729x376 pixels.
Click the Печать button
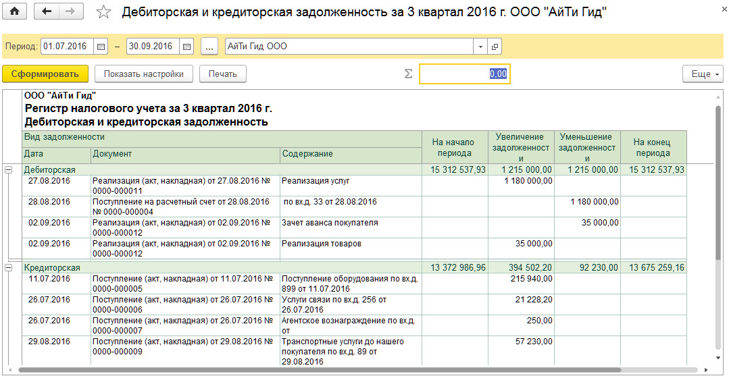point(223,74)
